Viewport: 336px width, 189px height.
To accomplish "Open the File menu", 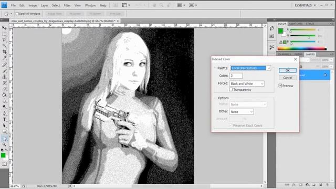I will tap(13, 5).
